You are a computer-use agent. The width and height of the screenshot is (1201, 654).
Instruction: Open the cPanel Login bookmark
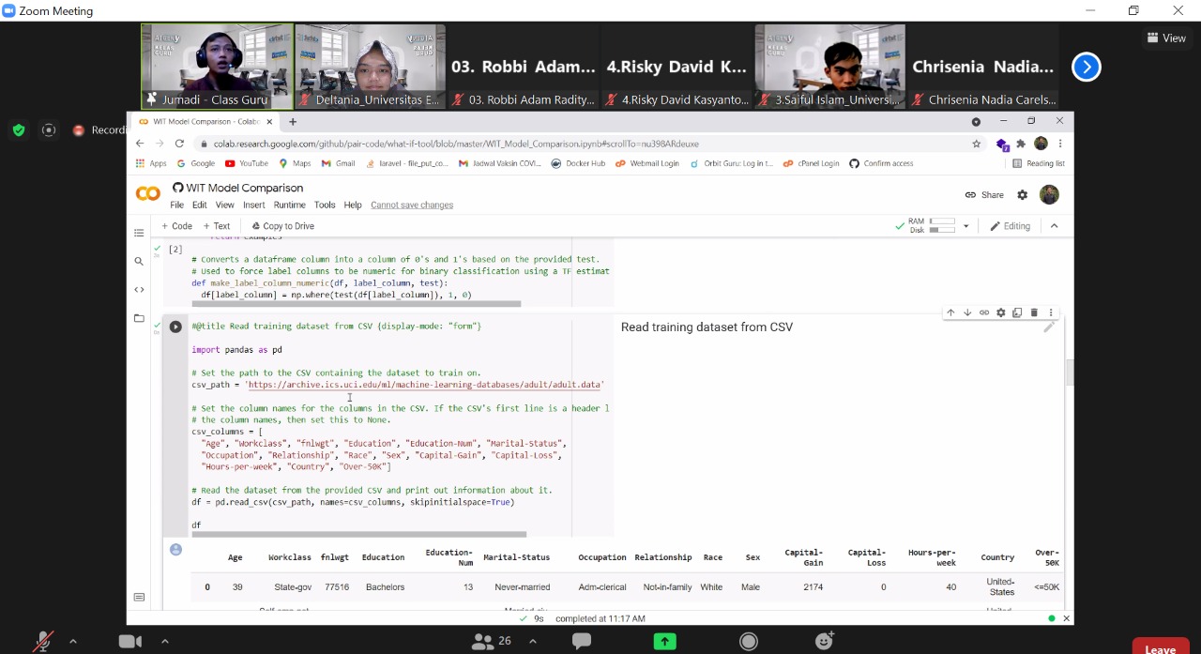point(813,163)
